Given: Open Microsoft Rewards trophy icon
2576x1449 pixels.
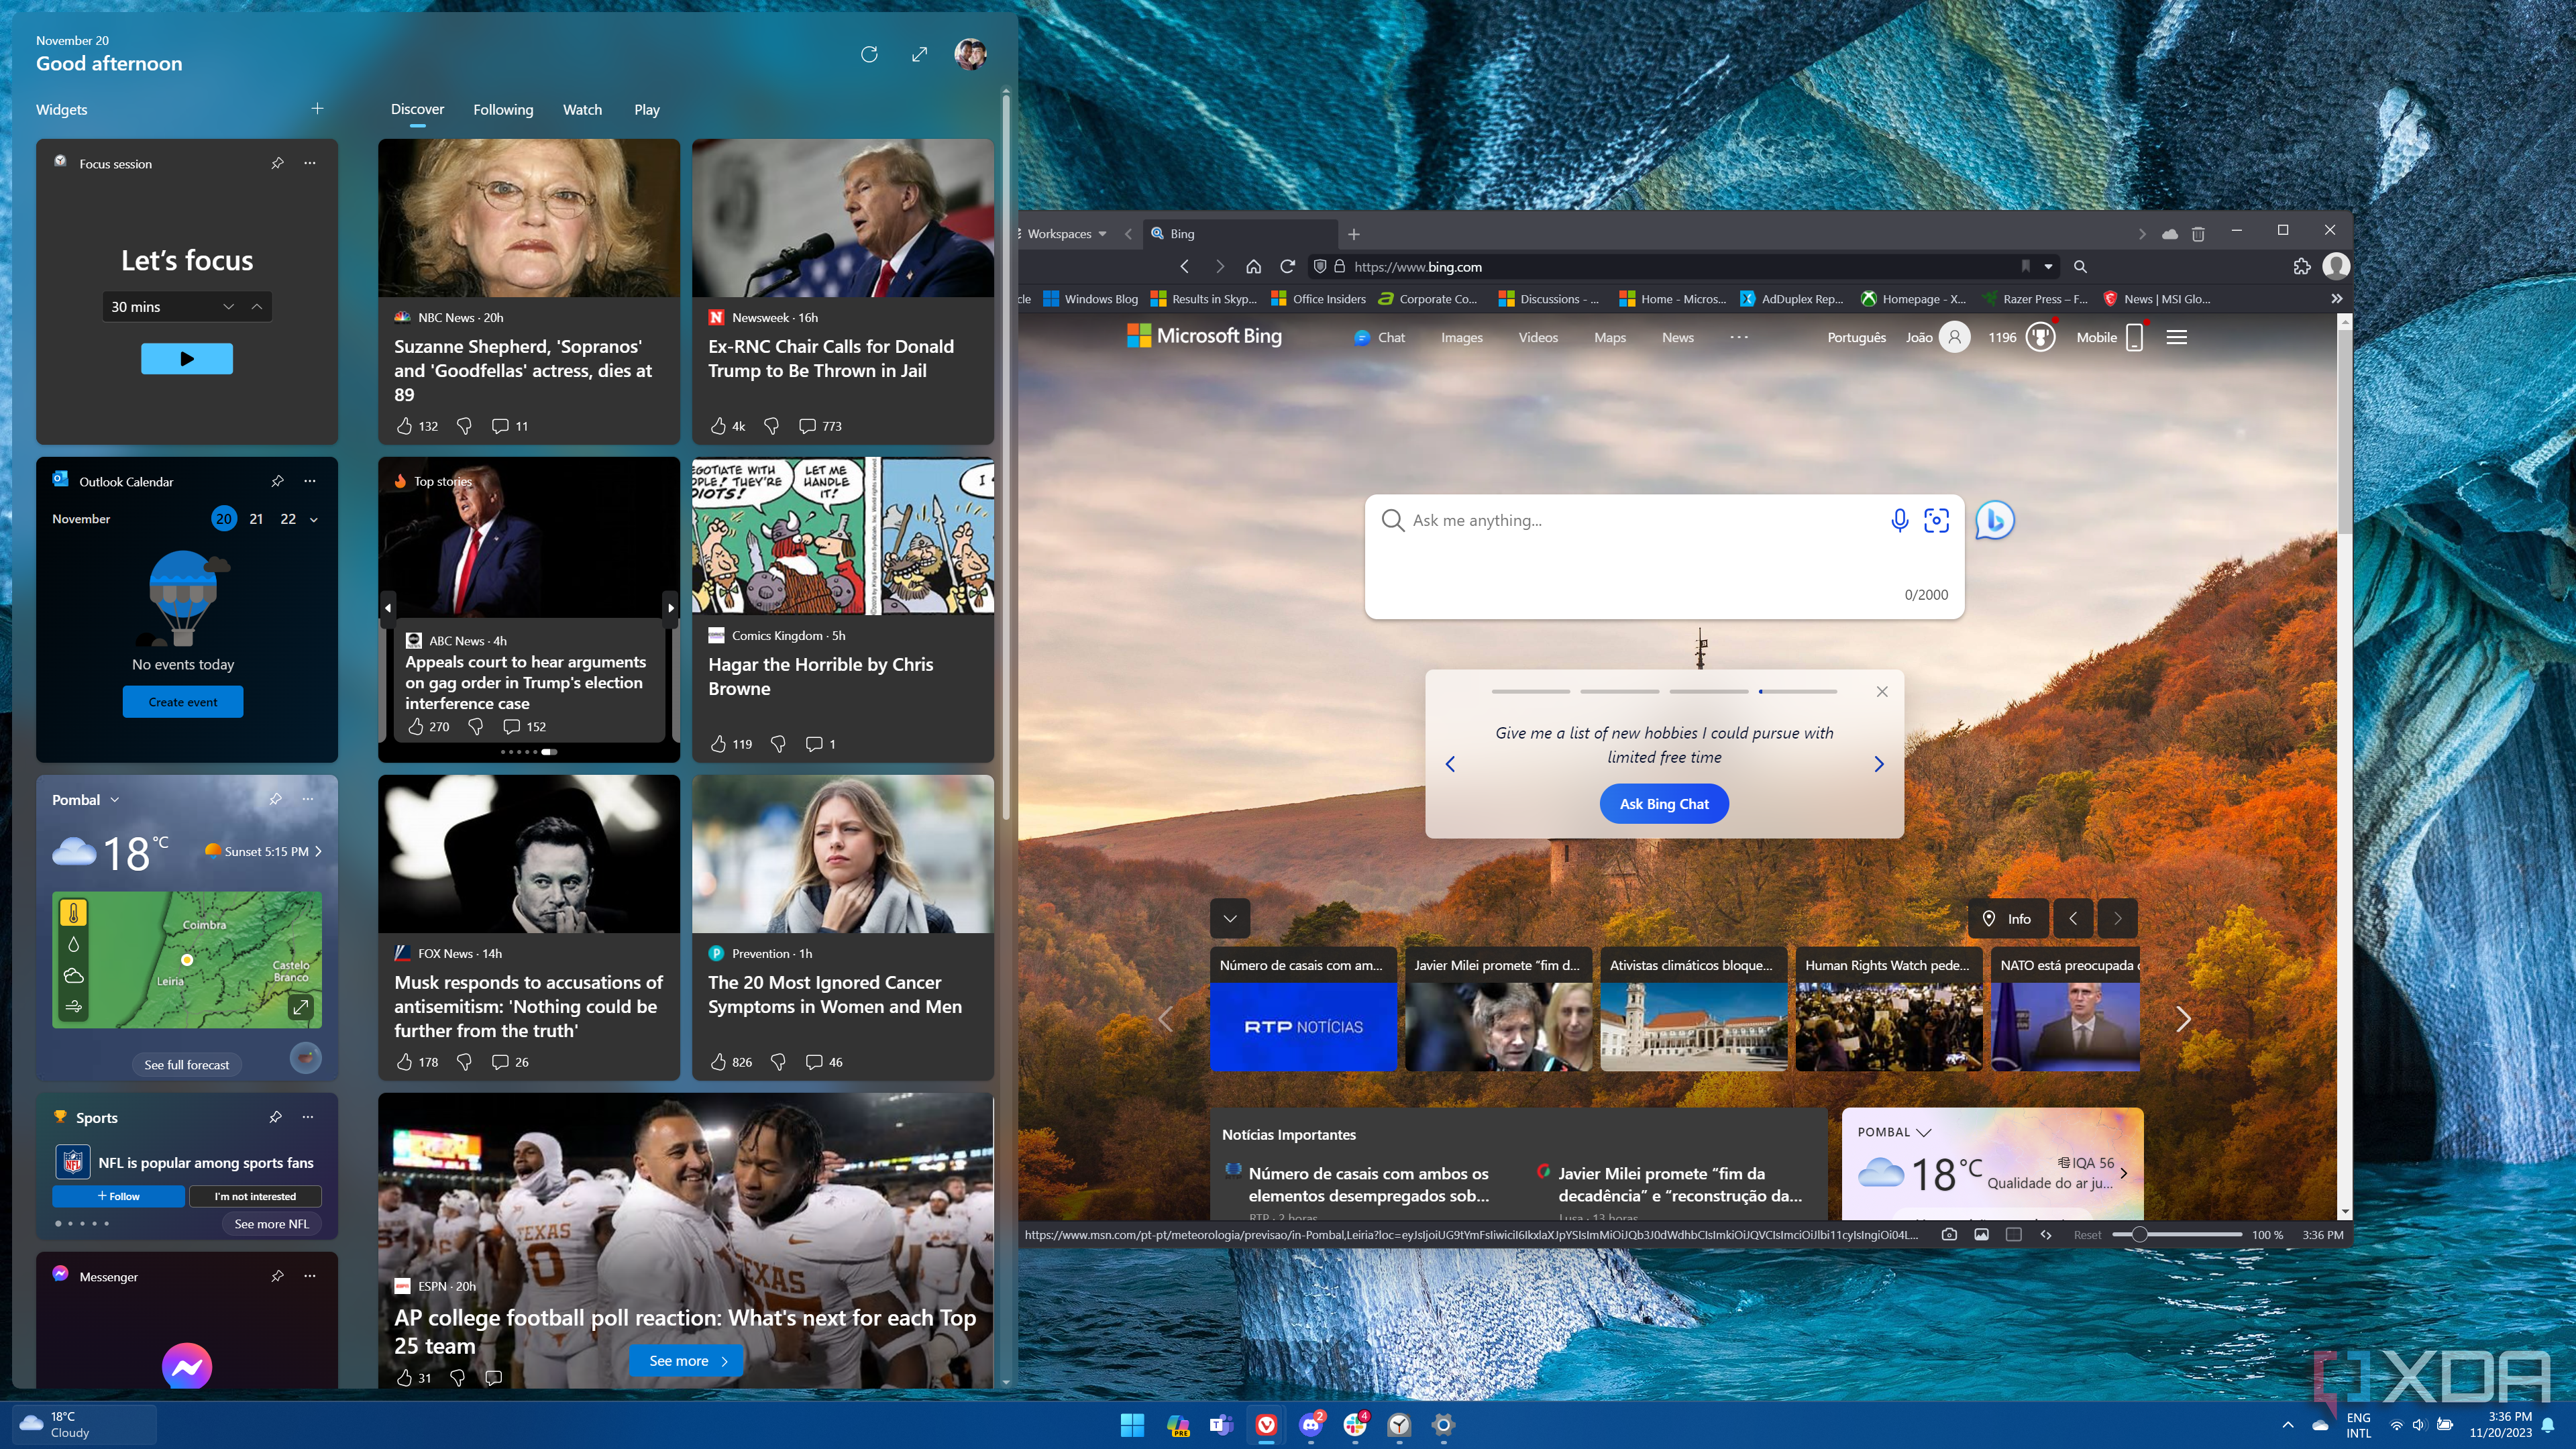Looking at the screenshot, I should coord(2040,338).
